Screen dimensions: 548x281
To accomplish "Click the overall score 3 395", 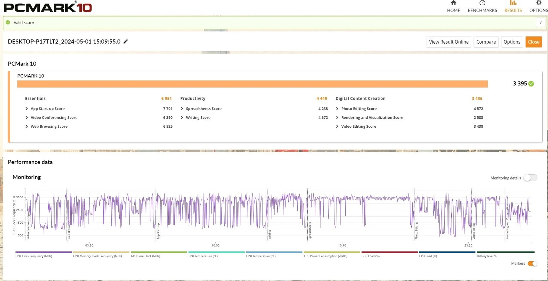I will (520, 84).
